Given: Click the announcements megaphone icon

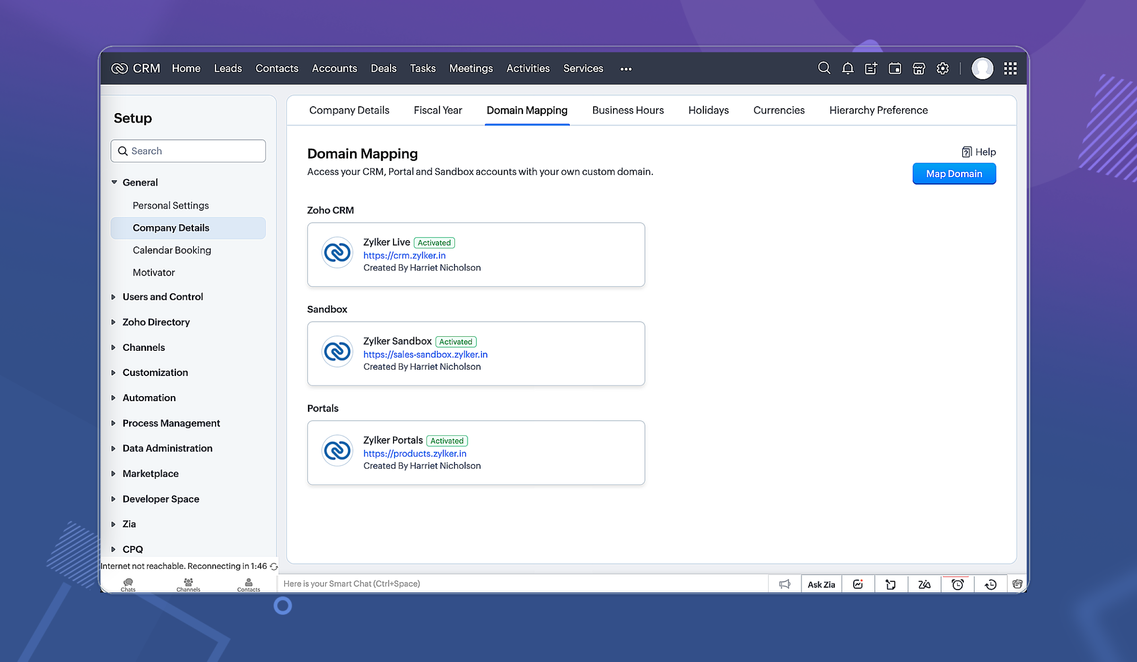Looking at the screenshot, I should pos(785,584).
